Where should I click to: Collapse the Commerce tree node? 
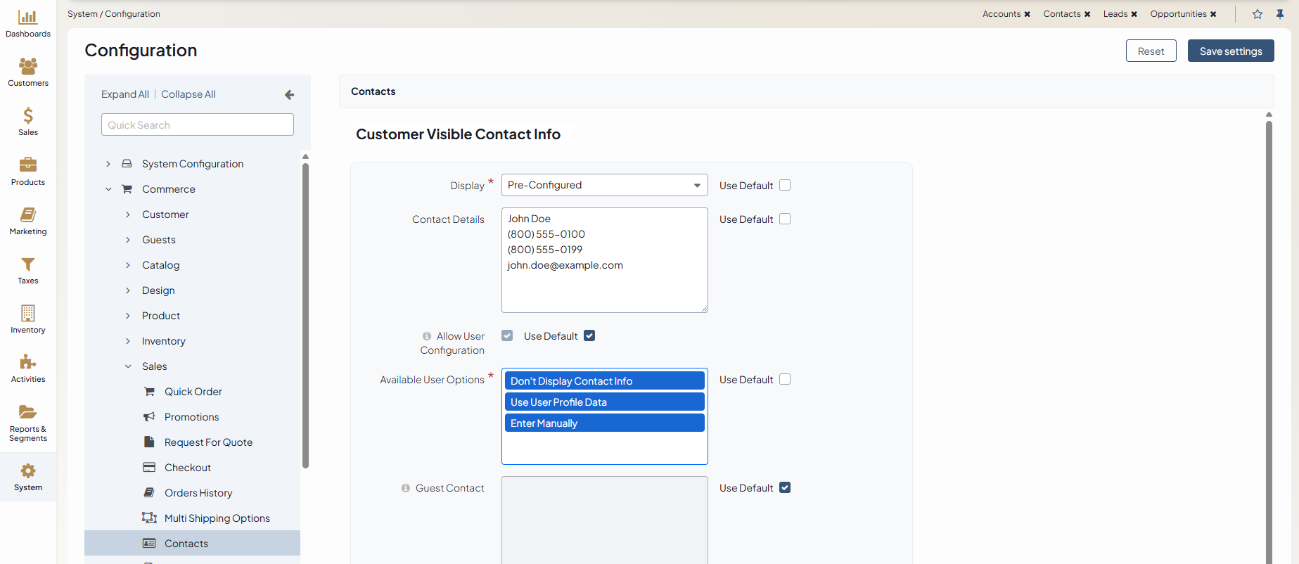pyautogui.click(x=108, y=189)
